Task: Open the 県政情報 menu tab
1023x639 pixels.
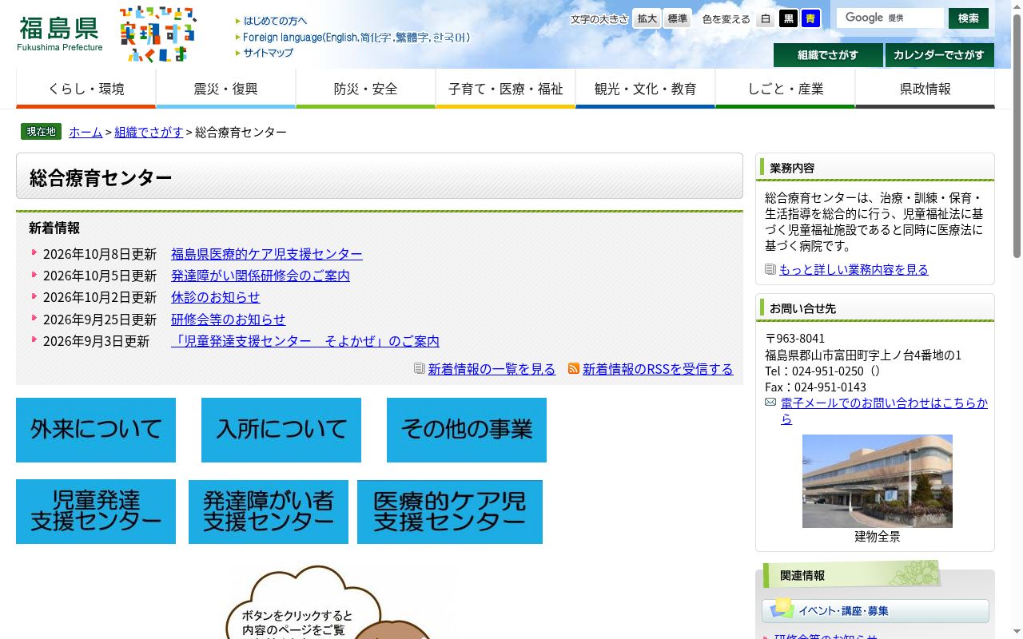Action: [925, 89]
